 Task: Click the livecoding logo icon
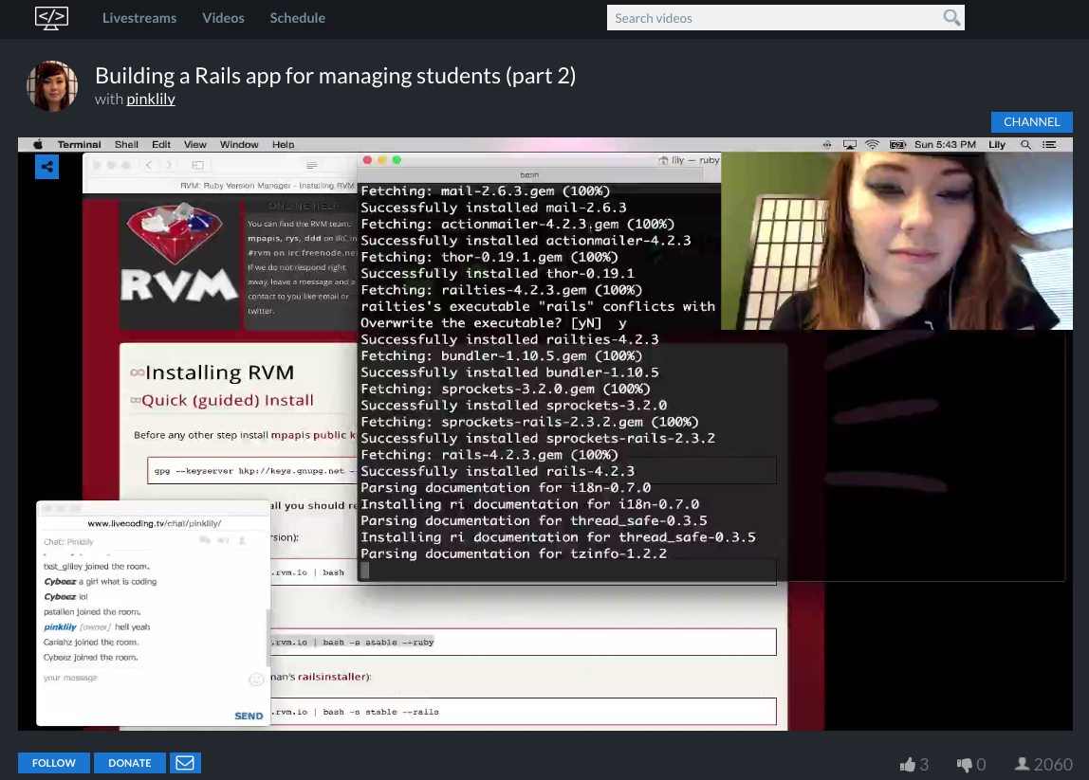click(51, 18)
